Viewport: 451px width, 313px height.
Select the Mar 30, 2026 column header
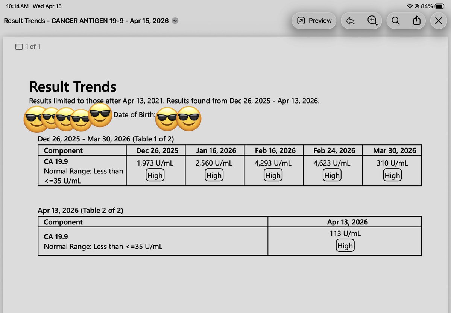click(395, 150)
